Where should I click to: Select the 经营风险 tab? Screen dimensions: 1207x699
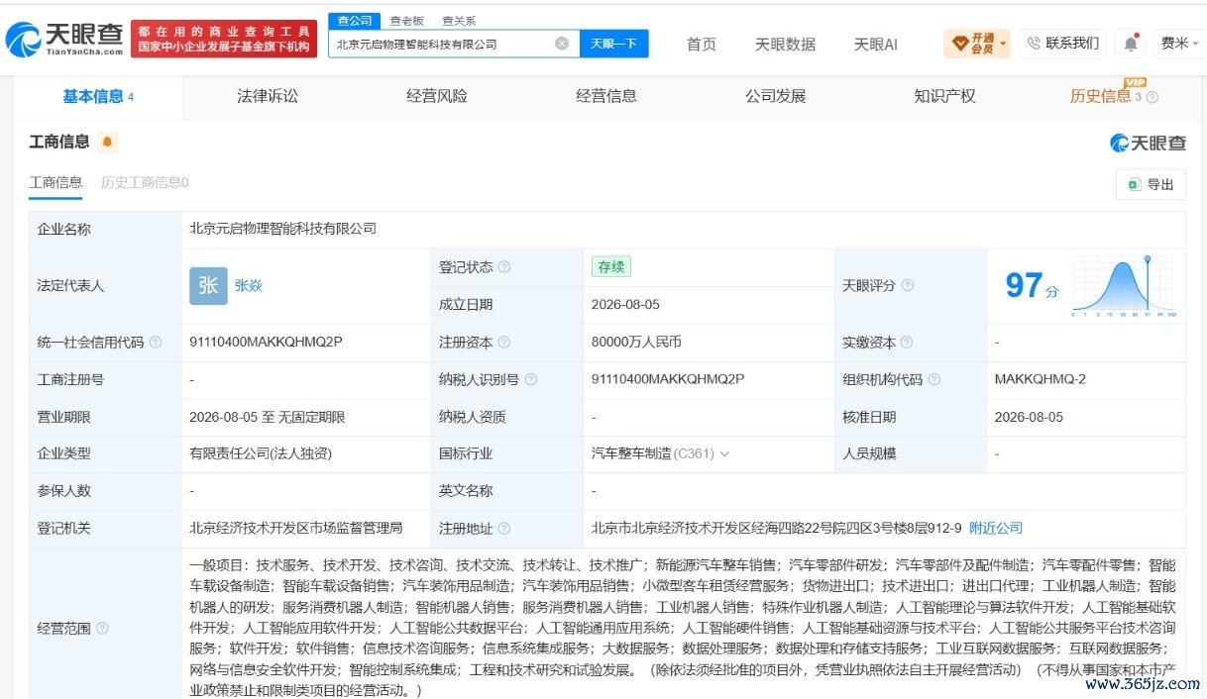click(437, 96)
